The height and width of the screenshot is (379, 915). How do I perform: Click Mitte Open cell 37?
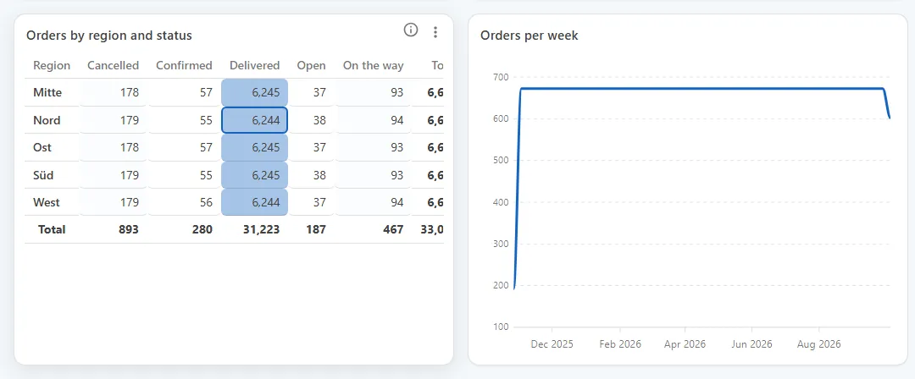[x=312, y=92]
